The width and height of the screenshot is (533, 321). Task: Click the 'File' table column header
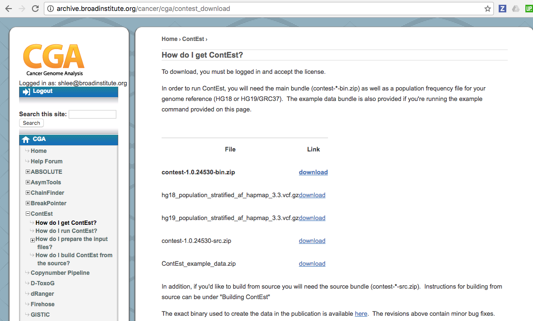click(230, 150)
